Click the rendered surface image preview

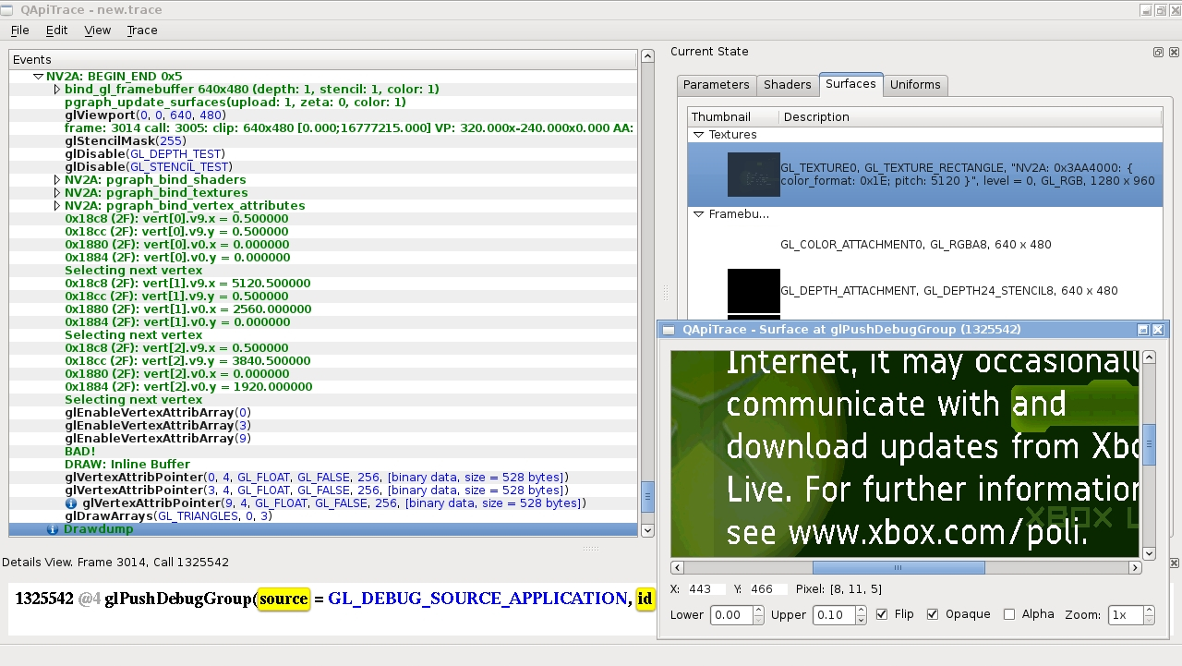pyautogui.click(x=904, y=454)
